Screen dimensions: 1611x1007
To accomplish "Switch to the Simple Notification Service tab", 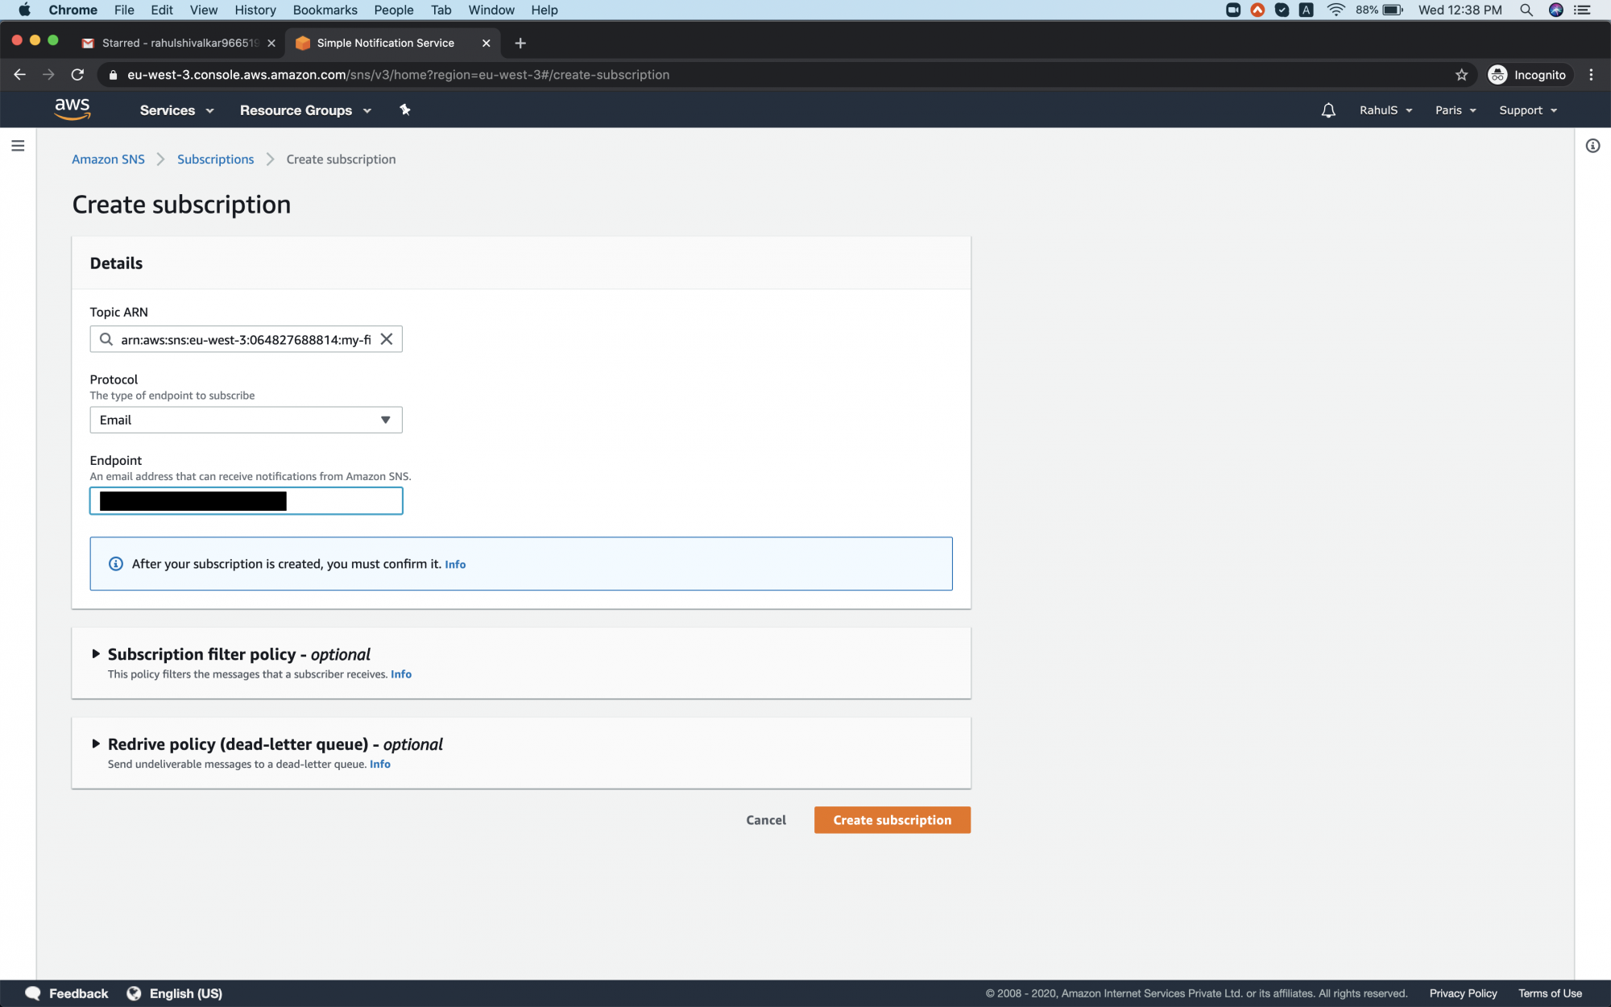I will click(384, 43).
